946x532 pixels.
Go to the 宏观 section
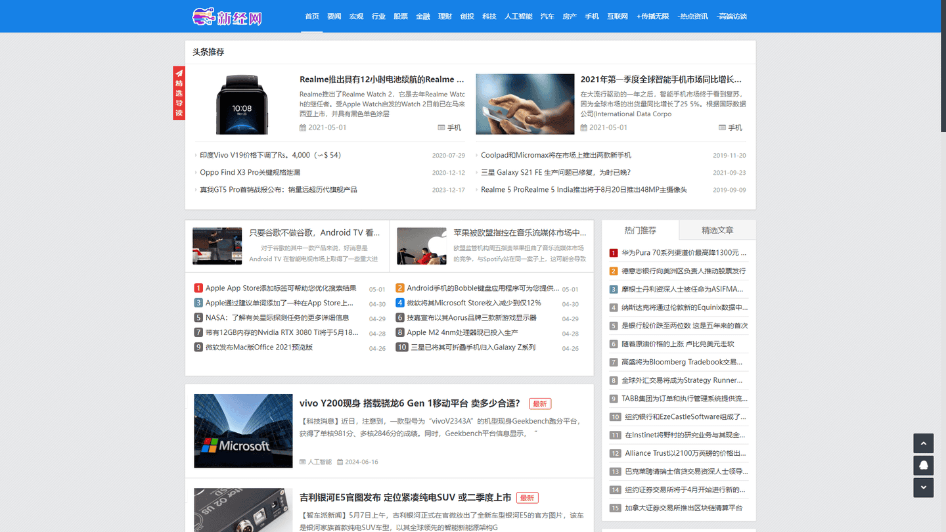point(356,16)
